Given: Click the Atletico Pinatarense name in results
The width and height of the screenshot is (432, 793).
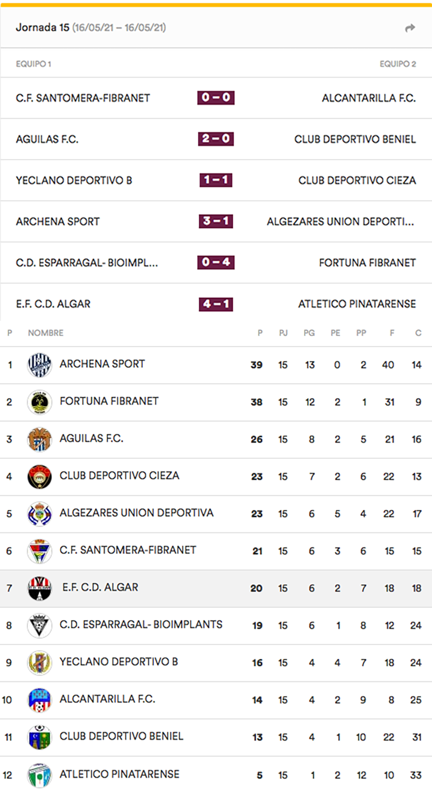Looking at the screenshot, I should tap(357, 304).
